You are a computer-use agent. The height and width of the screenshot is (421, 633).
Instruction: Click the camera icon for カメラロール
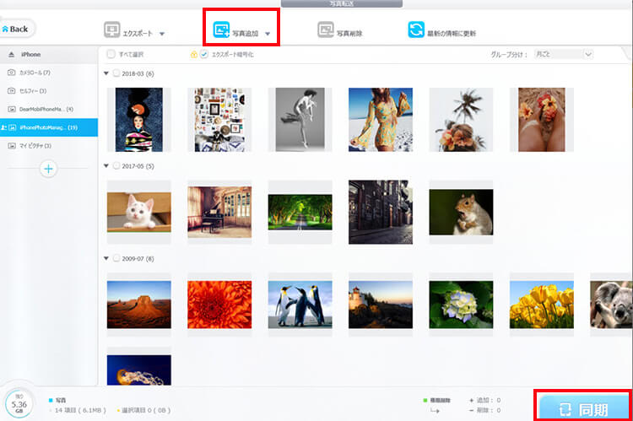pyautogui.click(x=11, y=73)
